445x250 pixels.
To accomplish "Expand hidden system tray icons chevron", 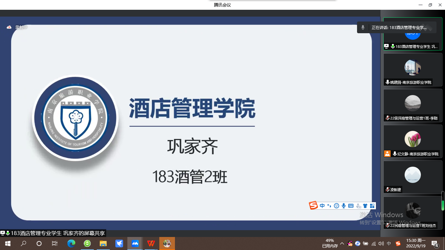I will [x=342, y=243].
